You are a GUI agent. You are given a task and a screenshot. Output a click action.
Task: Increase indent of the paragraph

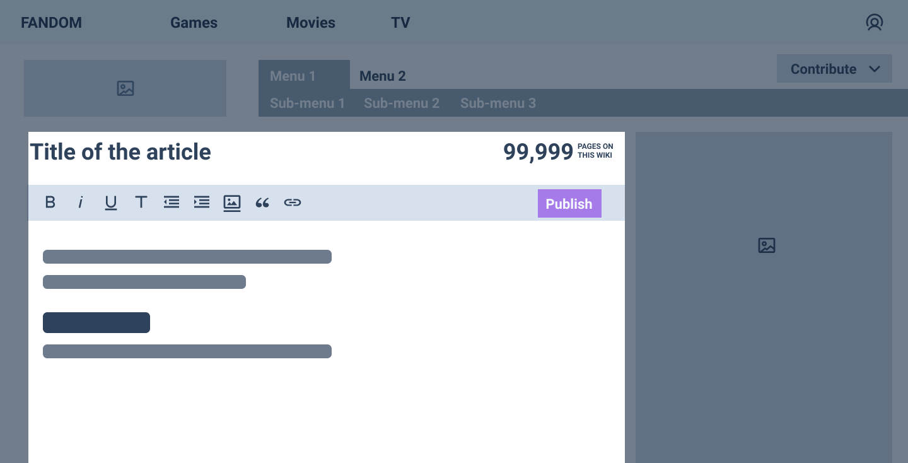202,202
